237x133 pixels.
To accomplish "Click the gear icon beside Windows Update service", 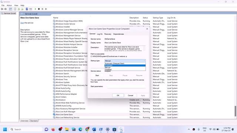I will (54, 82).
